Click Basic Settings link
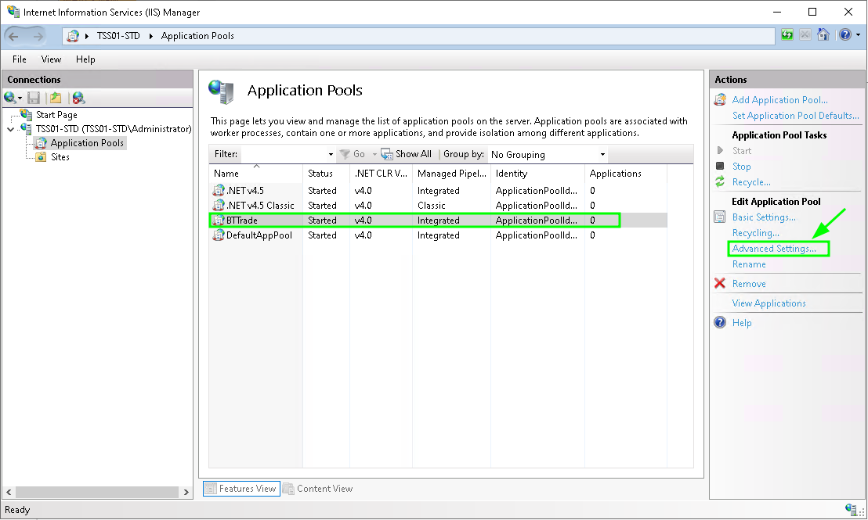868x520 pixels. (x=764, y=217)
